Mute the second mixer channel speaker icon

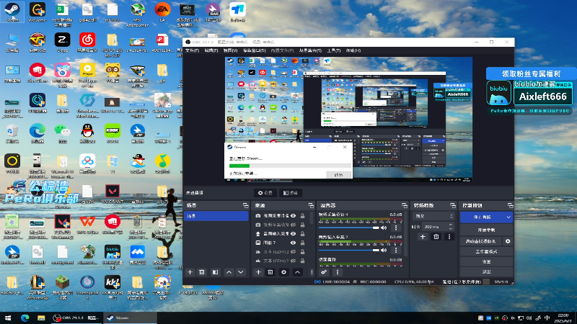(x=384, y=250)
